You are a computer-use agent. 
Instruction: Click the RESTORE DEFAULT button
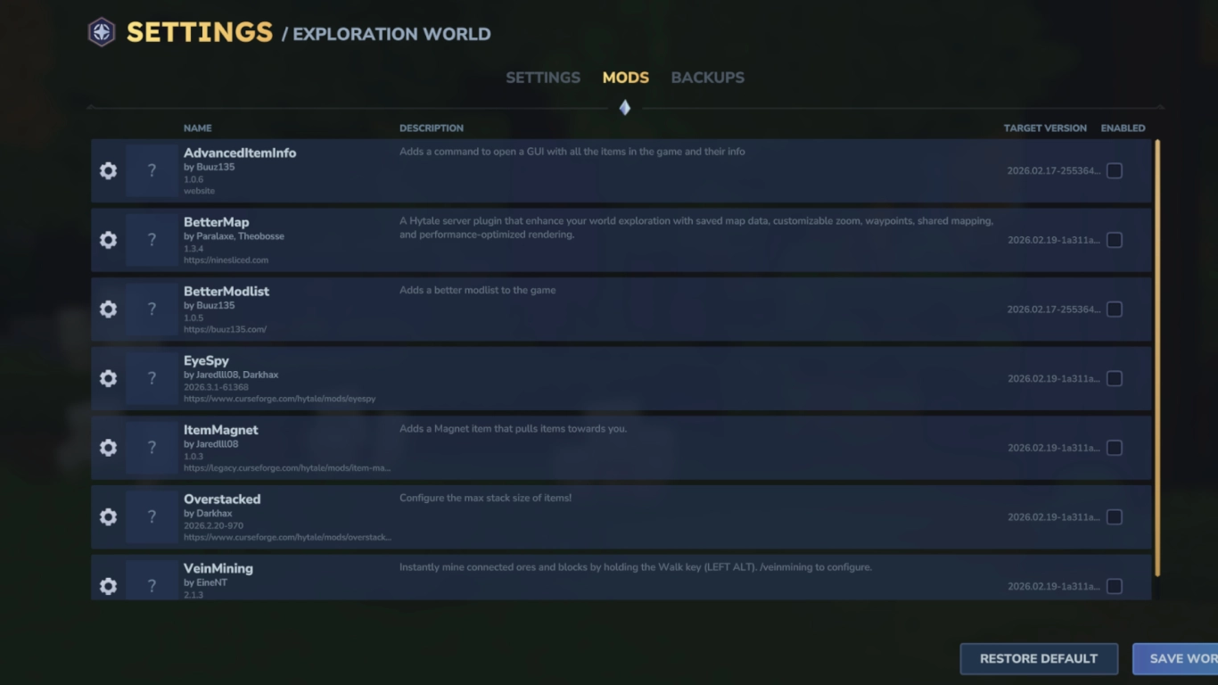tap(1039, 658)
